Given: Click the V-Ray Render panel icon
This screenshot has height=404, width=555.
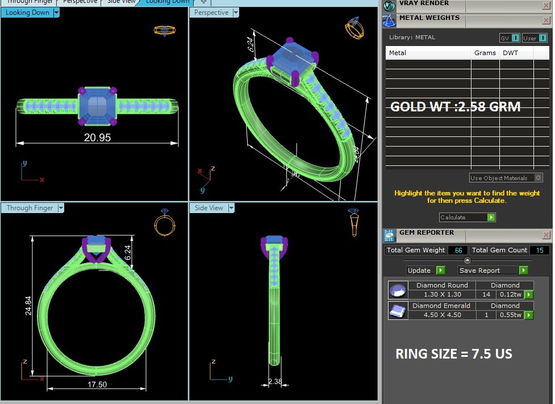Looking at the screenshot, I should click(x=389, y=6).
